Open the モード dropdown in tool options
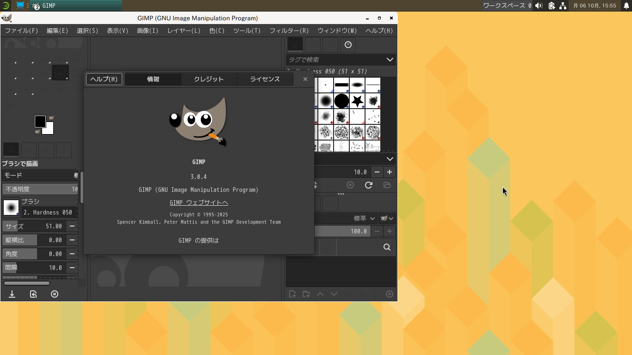 point(40,175)
